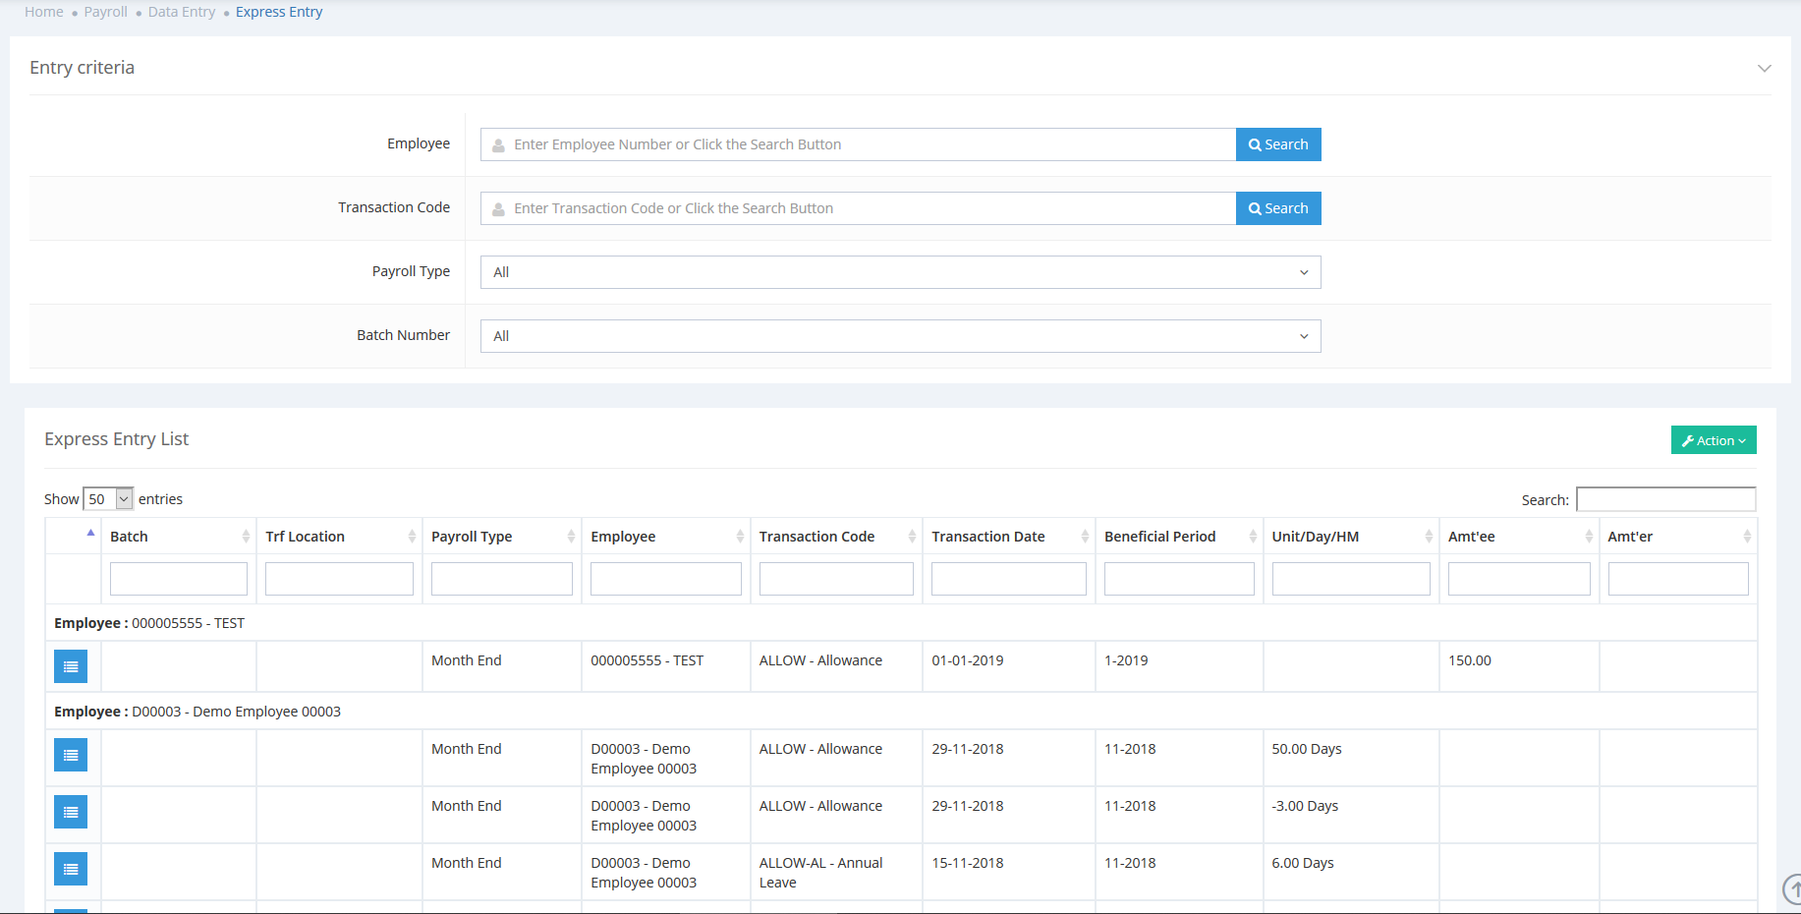Click the scroll-to-top arrow icon
The width and height of the screenshot is (1801, 914).
pos(1792,888)
